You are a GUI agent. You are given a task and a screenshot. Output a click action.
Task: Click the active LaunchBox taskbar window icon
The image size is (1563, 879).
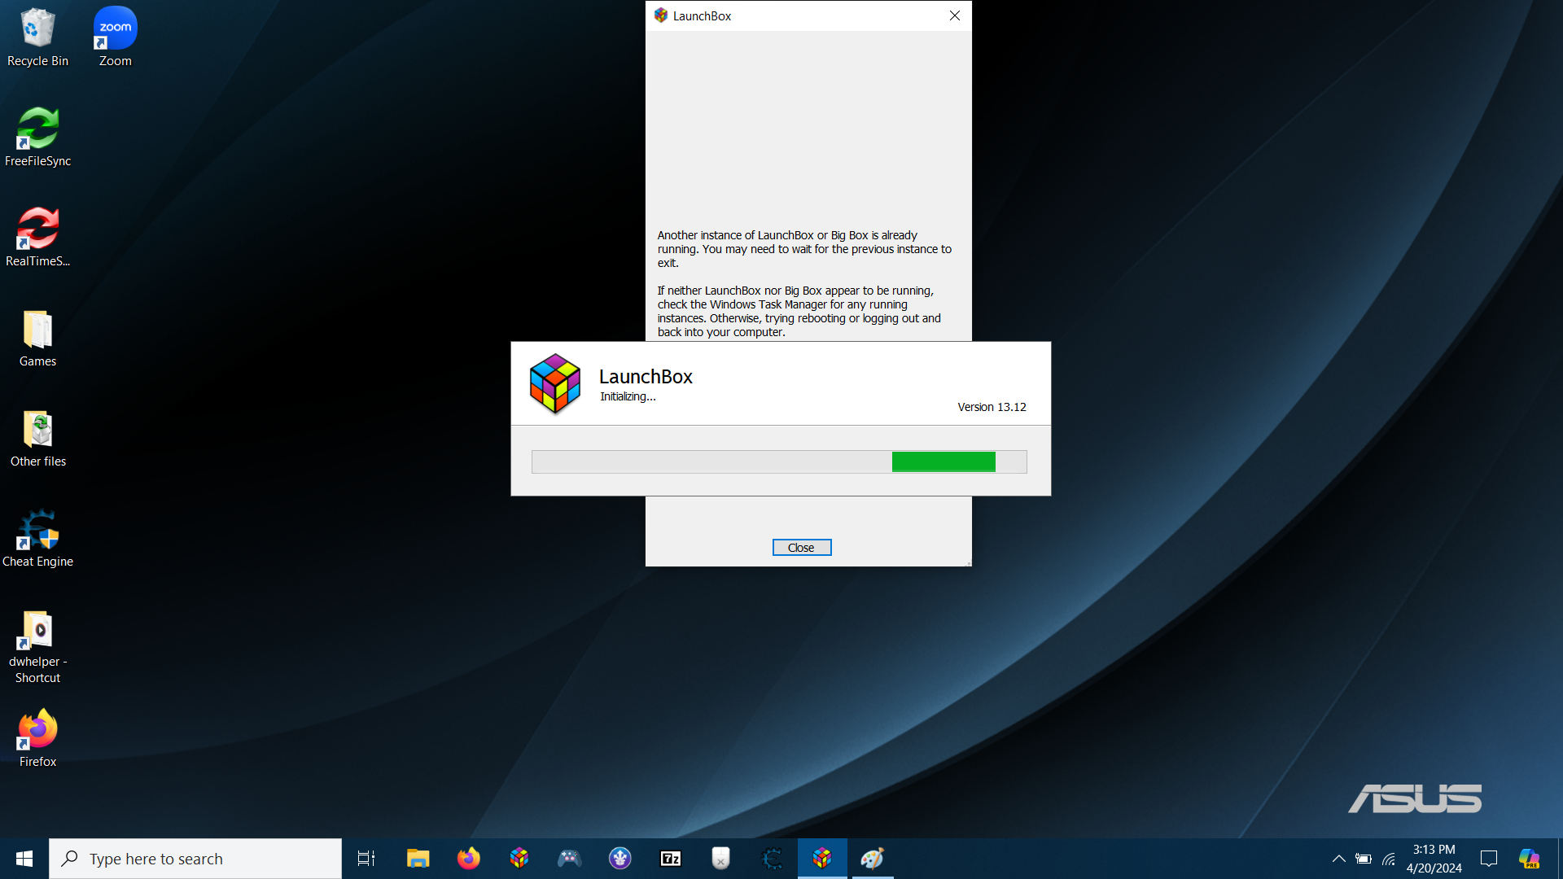click(x=822, y=859)
